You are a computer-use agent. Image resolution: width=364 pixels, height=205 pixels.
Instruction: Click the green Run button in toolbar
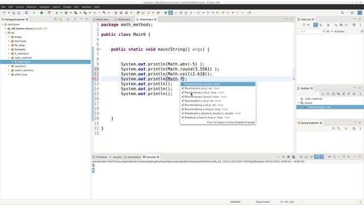(66, 13)
